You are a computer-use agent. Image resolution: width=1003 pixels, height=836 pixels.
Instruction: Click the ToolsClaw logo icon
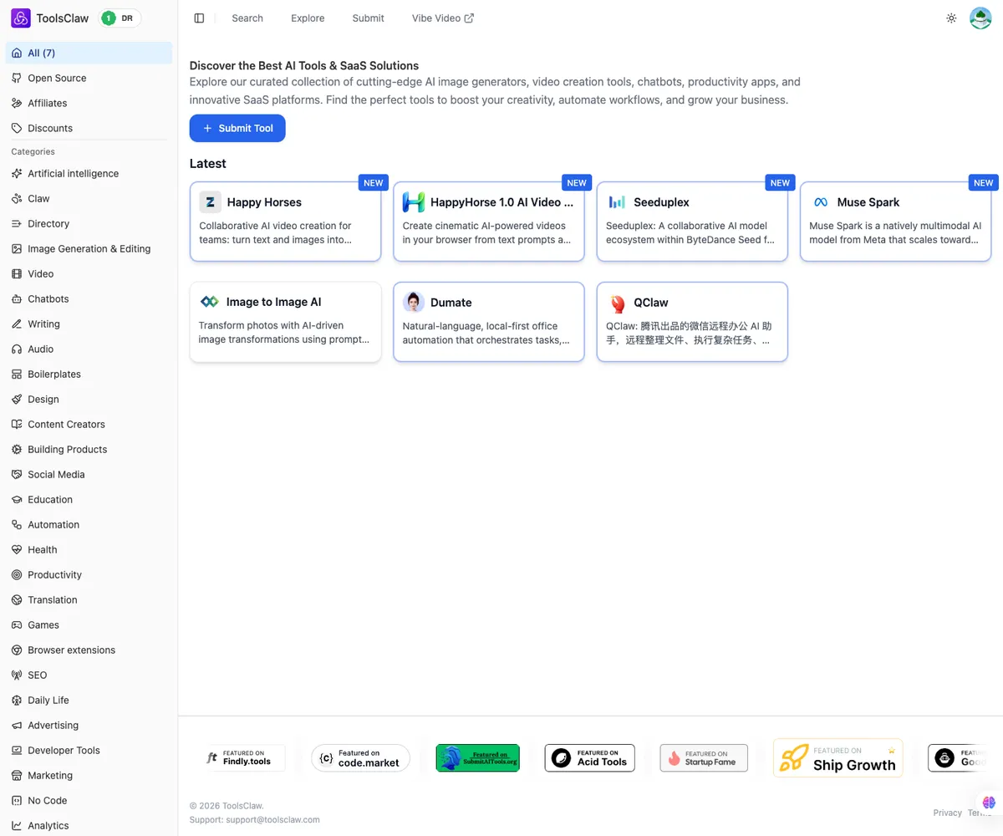point(21,18)
